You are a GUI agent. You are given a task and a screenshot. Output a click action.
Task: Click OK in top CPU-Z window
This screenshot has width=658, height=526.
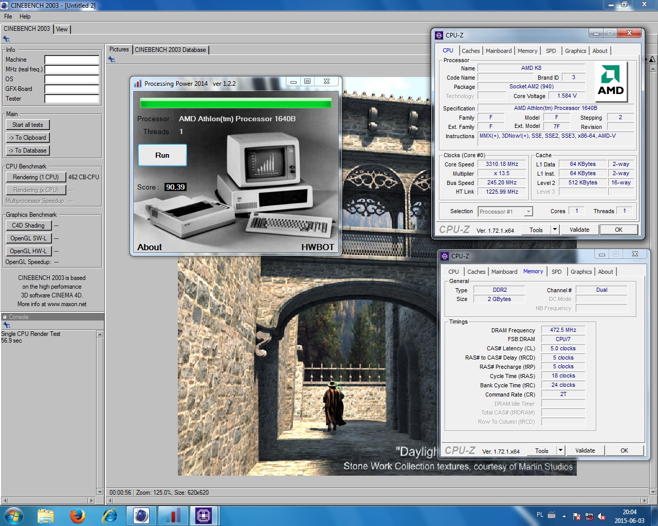pyautogui.click(x=619, y=230)
